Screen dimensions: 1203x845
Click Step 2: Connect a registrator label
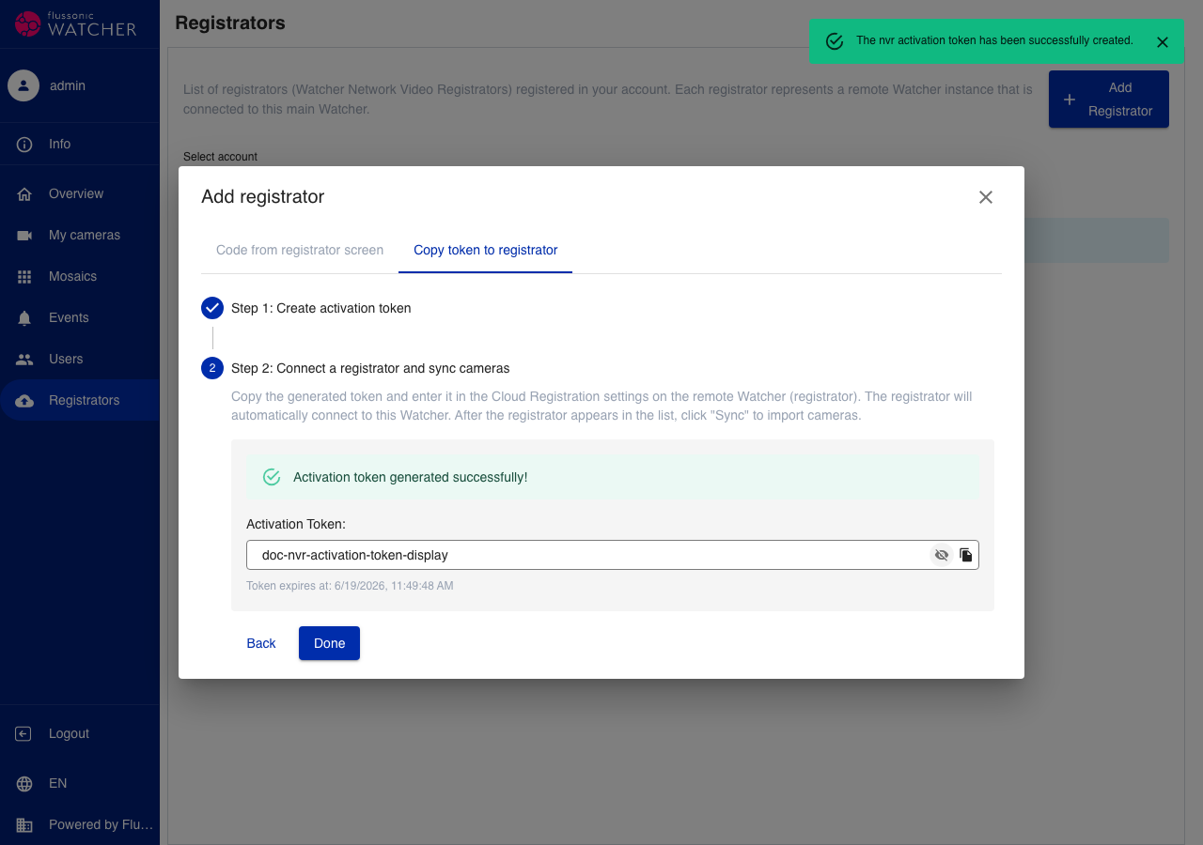pos(370,368)
